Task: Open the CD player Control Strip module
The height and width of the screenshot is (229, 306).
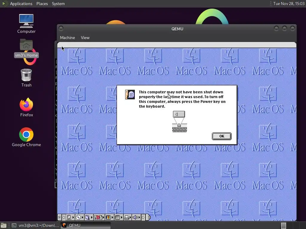Action: click(79, 217)
